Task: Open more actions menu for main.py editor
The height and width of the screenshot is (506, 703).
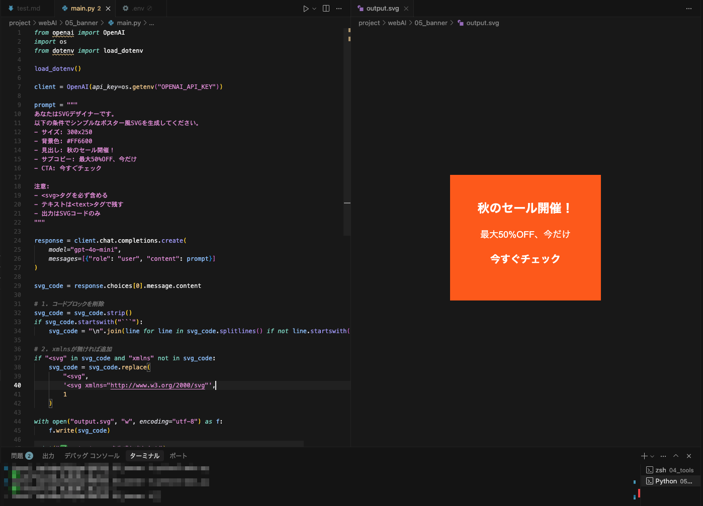Action: coord(339,9)
